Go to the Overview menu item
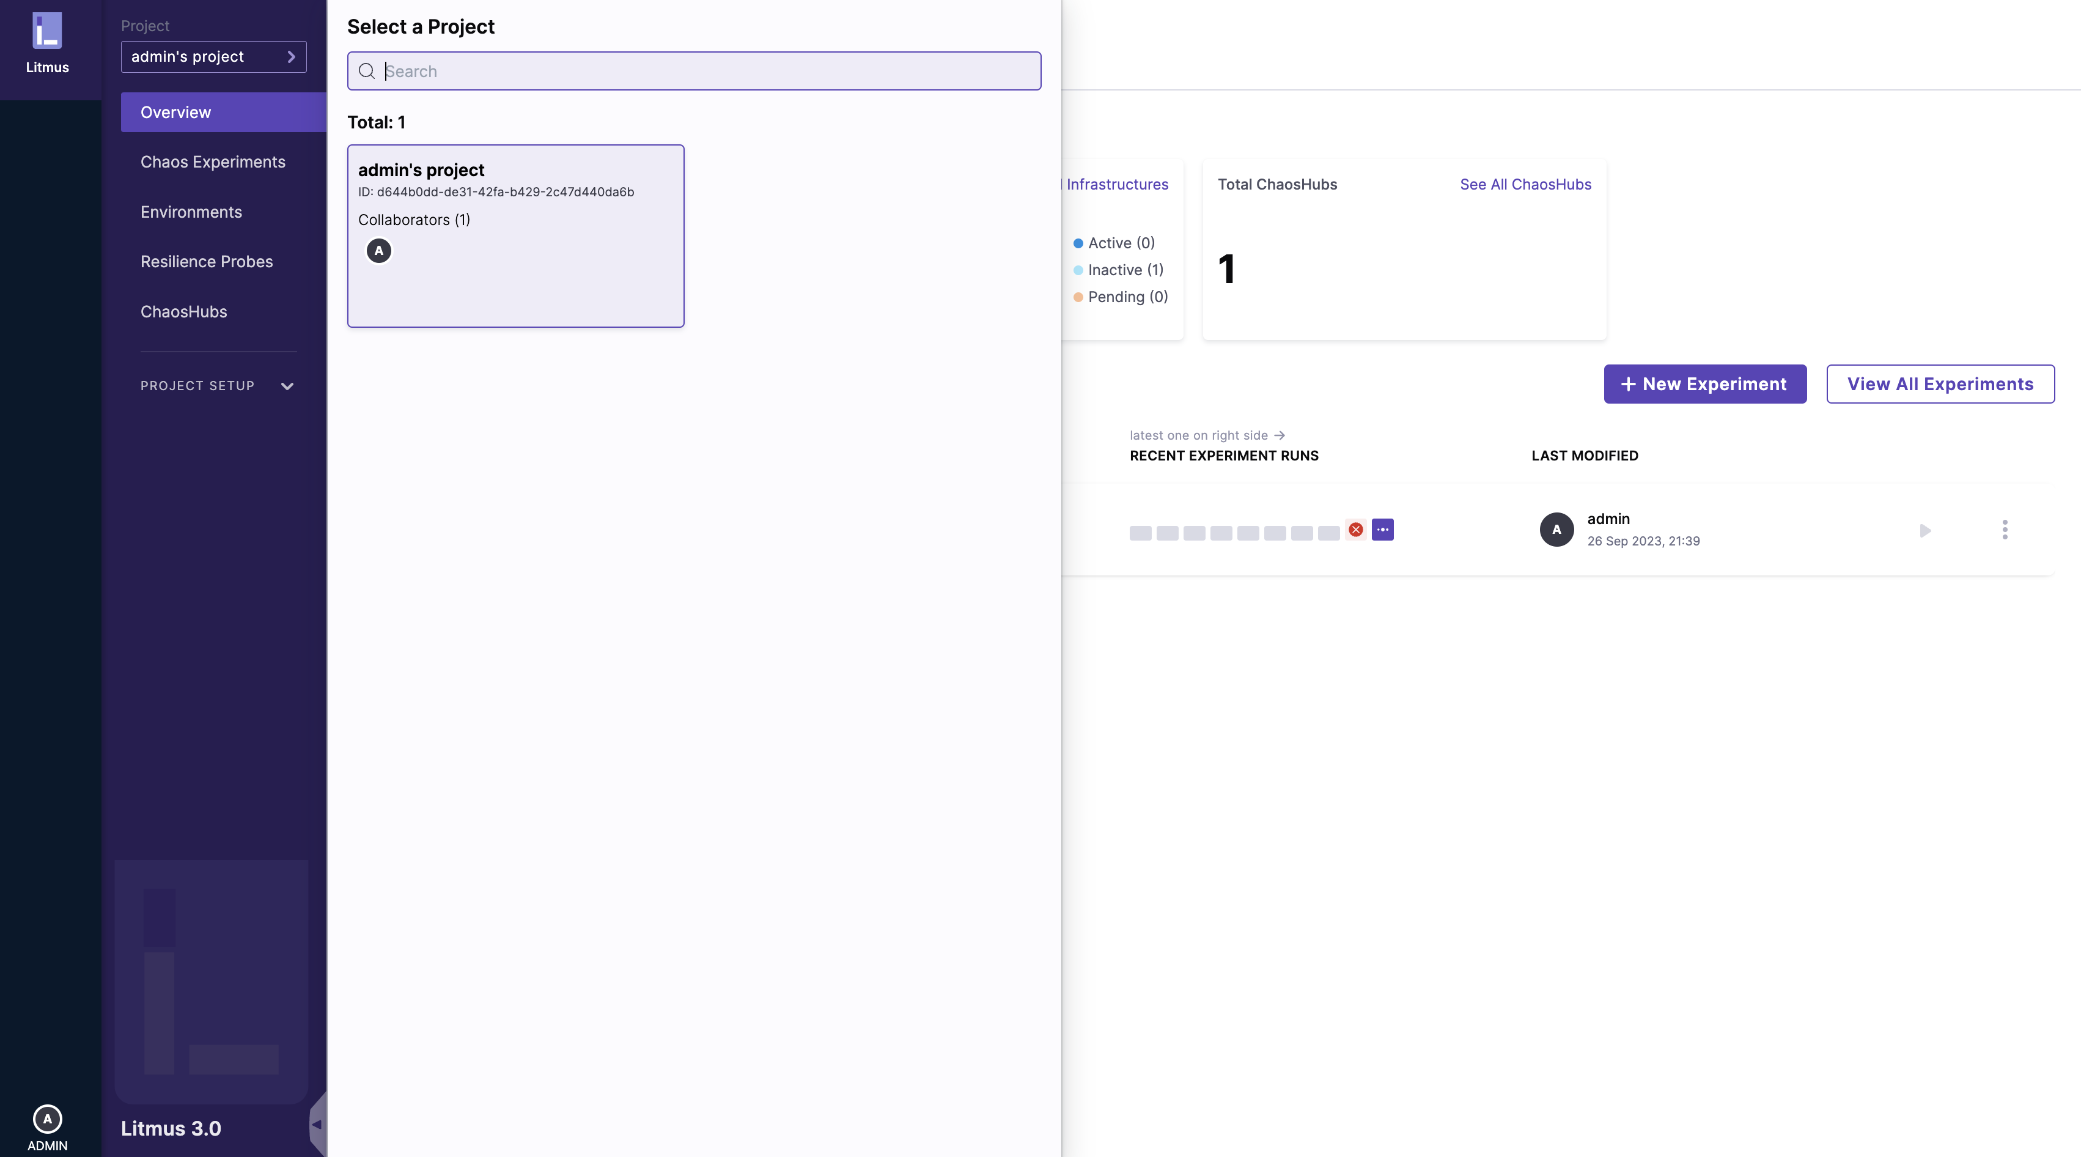 [x=175, y=113]
